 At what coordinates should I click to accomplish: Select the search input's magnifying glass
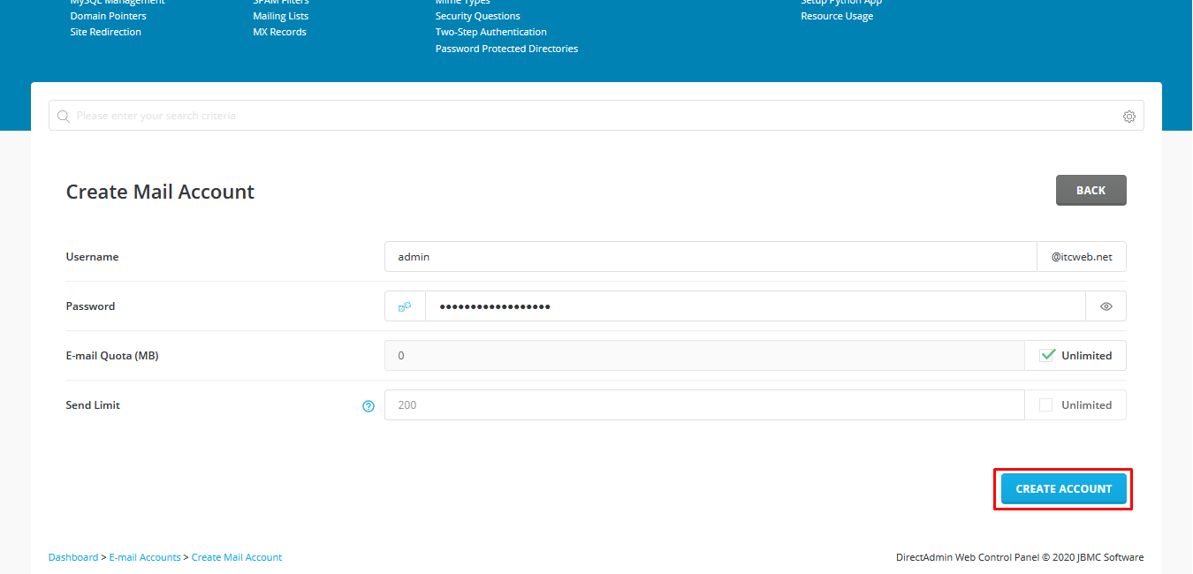pyautogui.click(x=63, y=115)
